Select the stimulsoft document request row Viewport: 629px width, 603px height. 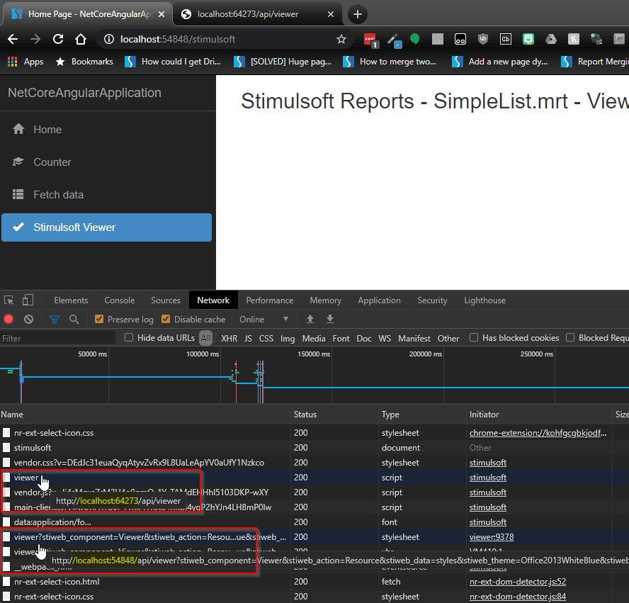pos(314,447)
